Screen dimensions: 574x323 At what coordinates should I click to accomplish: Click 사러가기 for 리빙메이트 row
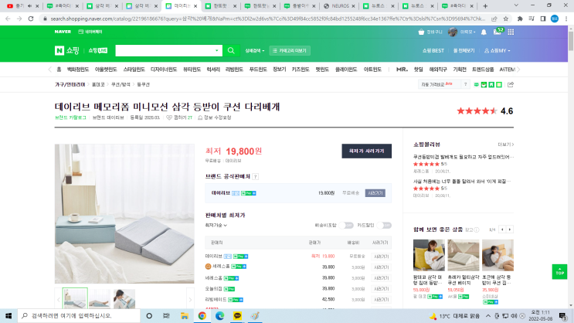(381, 300)
